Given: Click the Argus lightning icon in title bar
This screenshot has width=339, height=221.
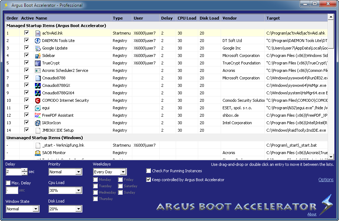Looking at the screenshot, I should pos(6,5).
